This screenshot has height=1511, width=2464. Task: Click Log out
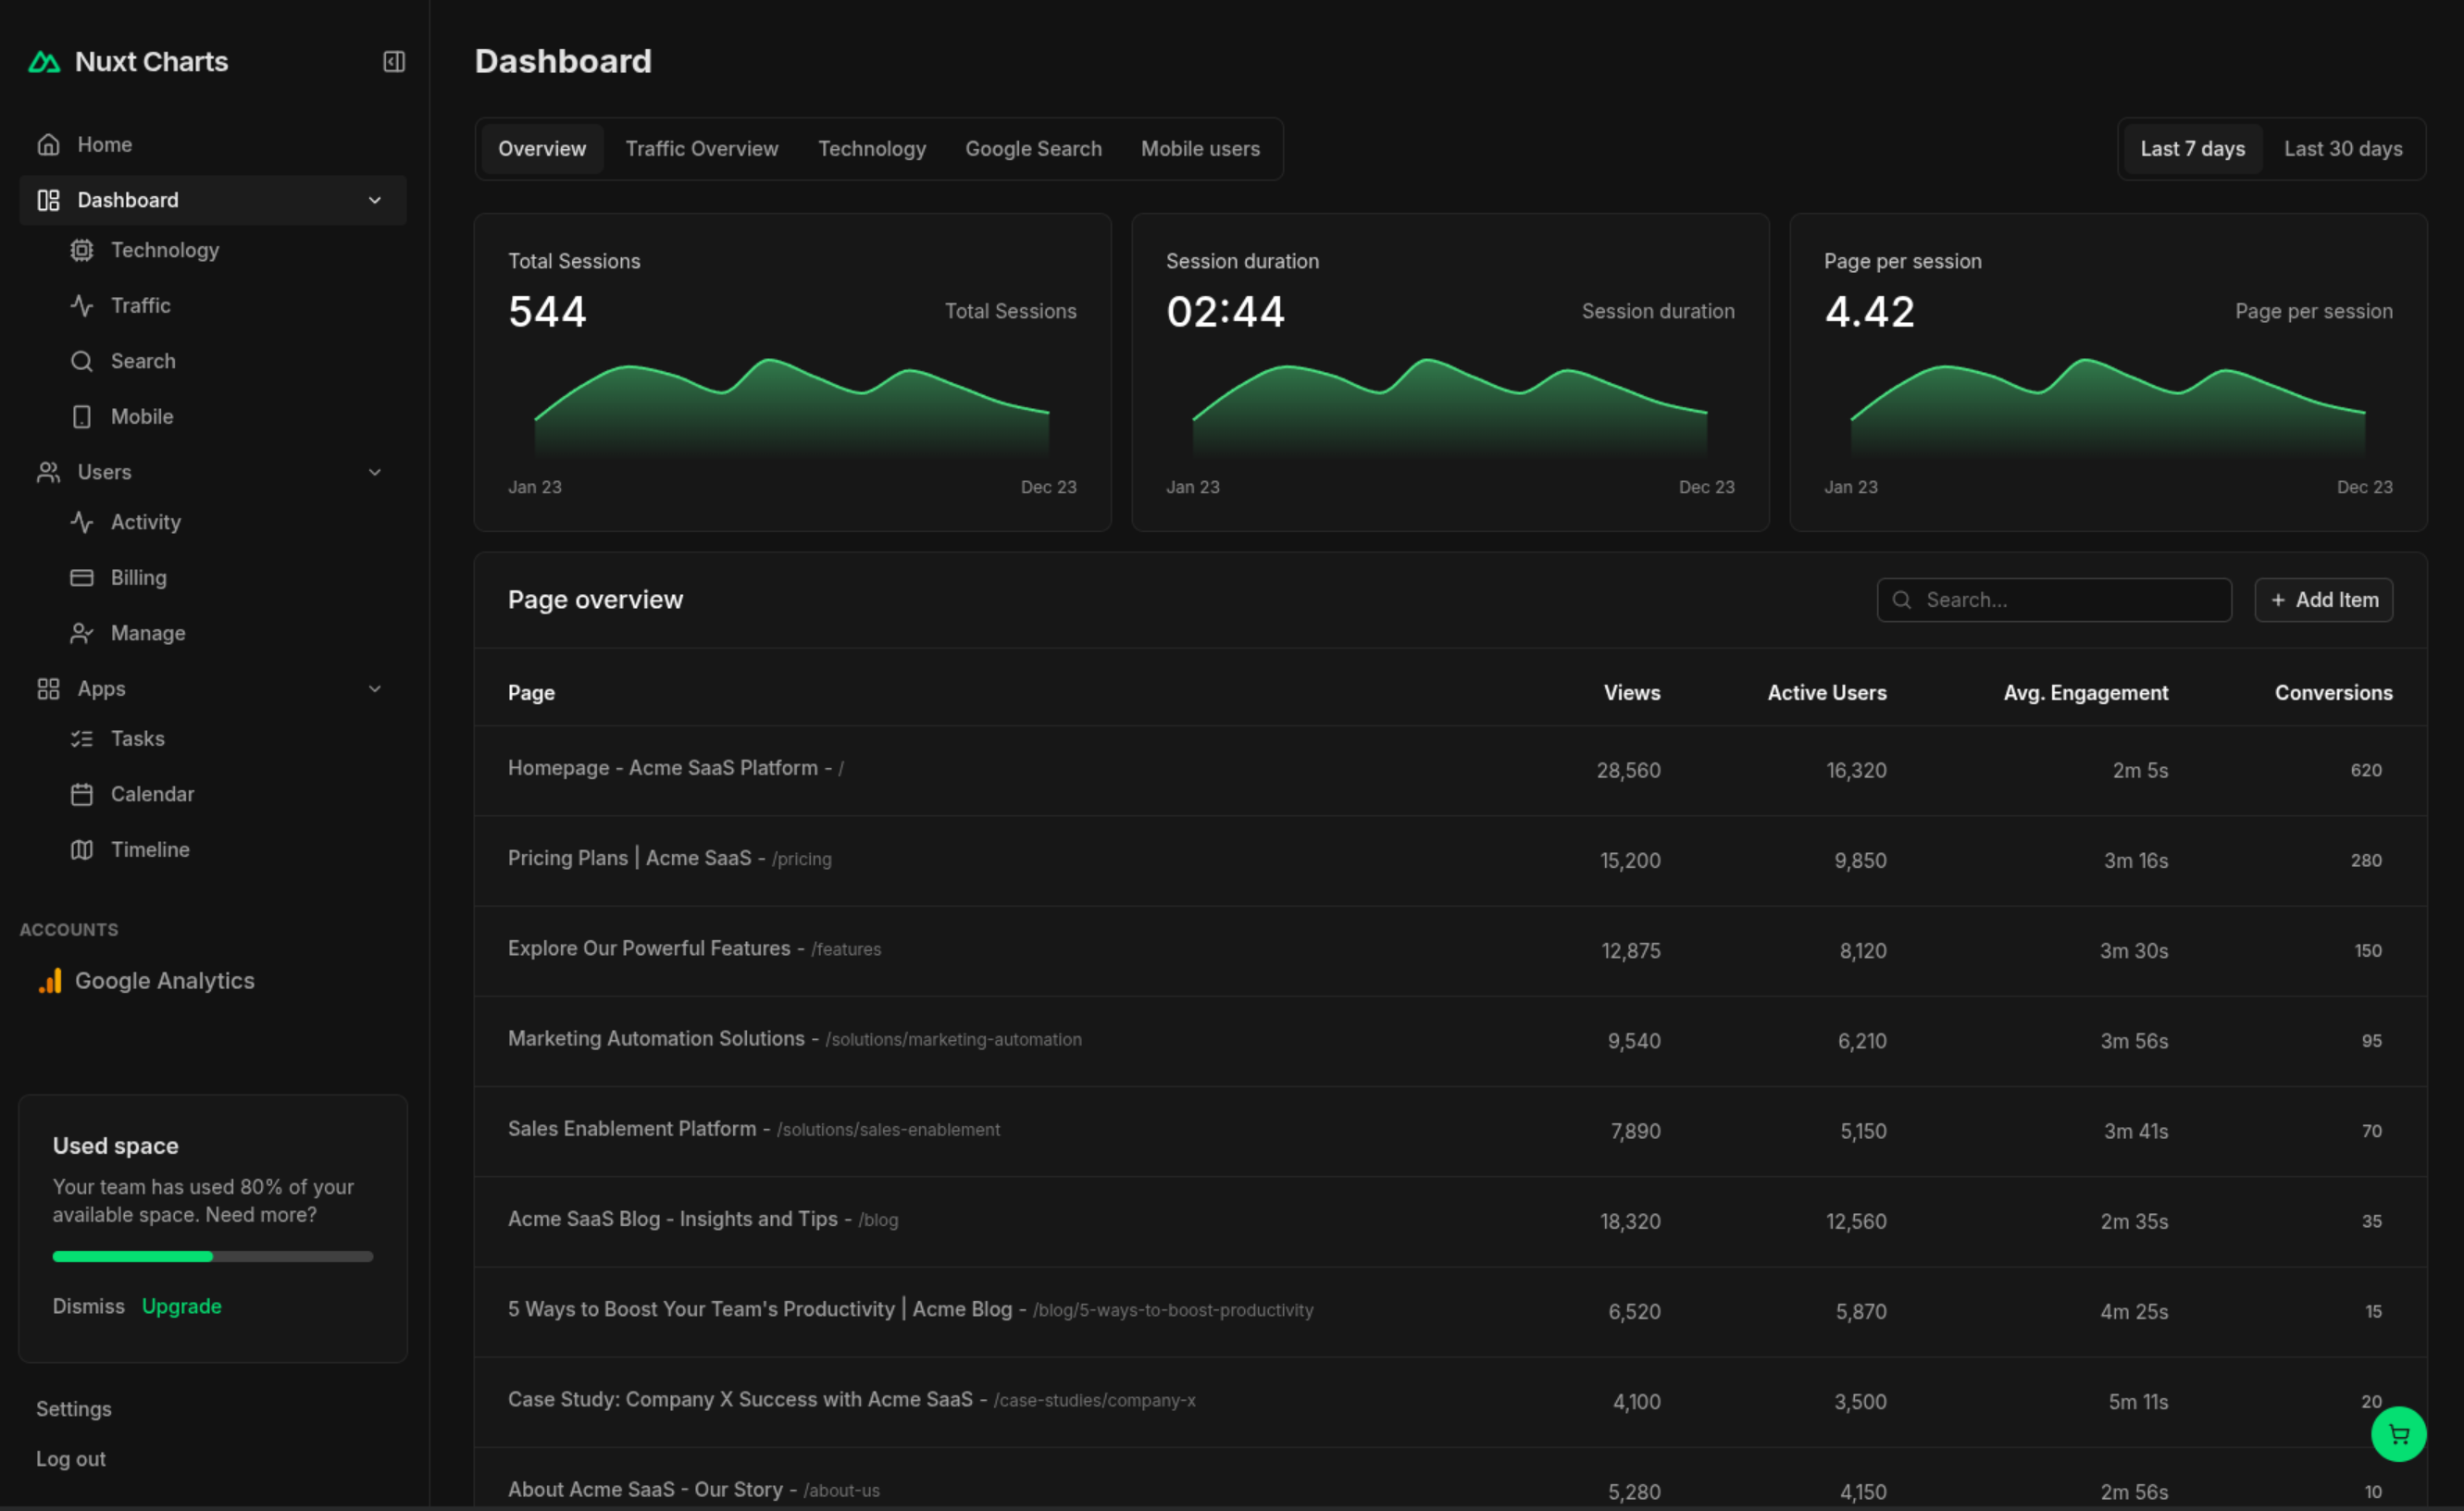point(71,1459)
